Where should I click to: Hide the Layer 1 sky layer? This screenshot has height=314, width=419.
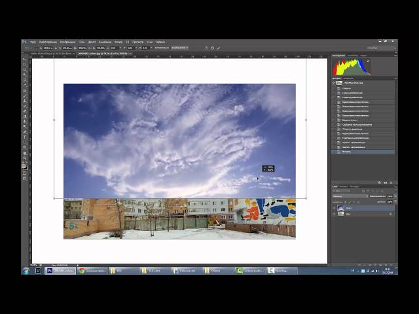[x=335, y=208]
